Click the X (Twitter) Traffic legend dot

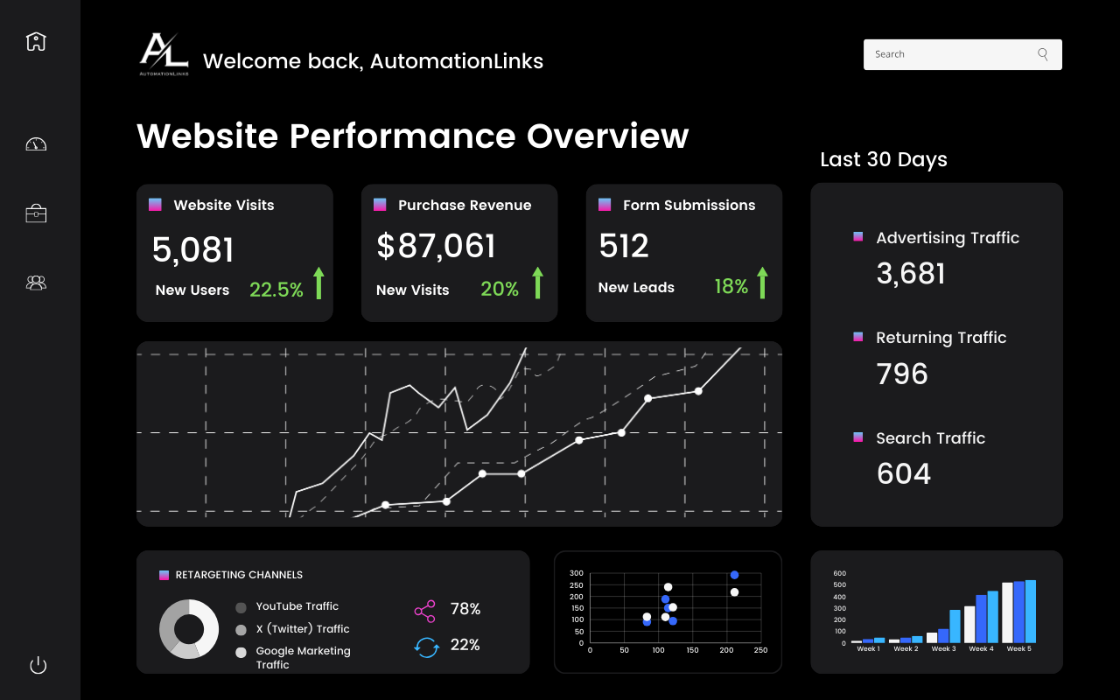click(x=241, y=630)
